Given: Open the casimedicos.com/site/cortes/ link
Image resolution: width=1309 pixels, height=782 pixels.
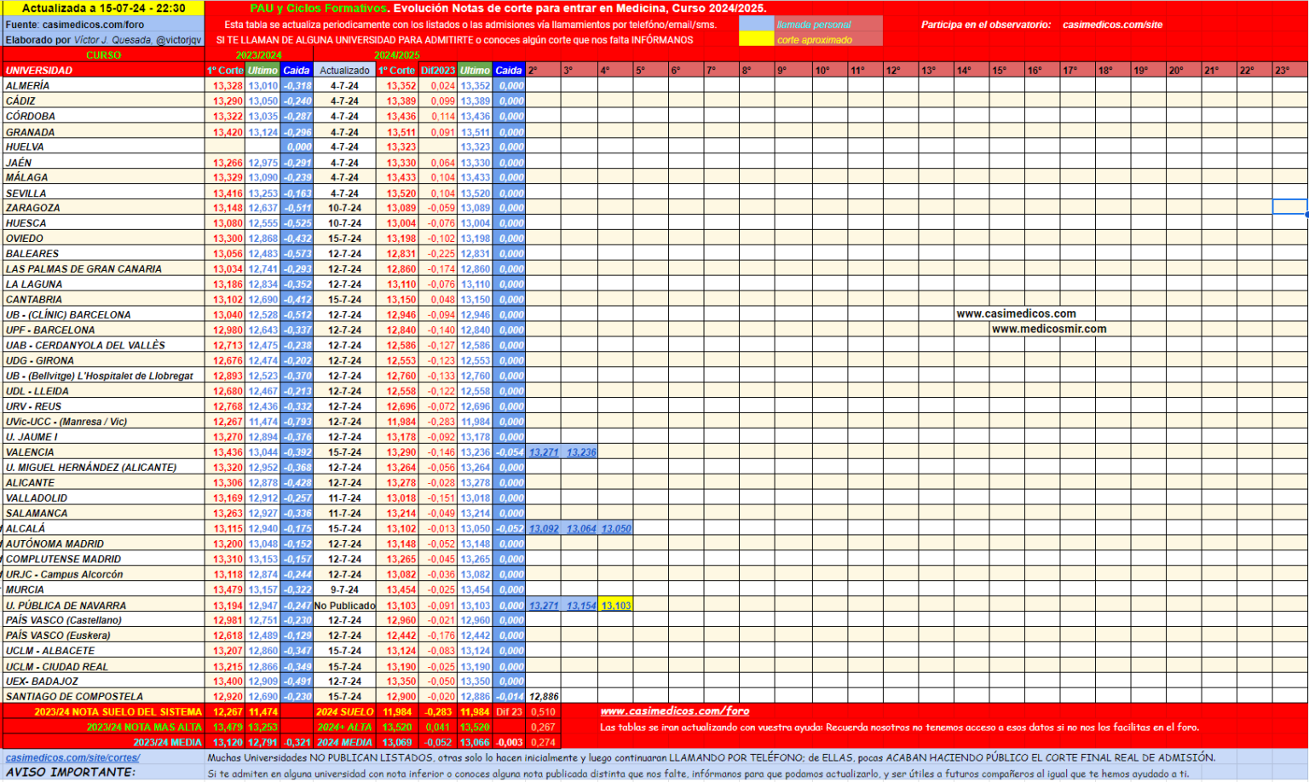Looking at the screenshot, I should pyautogui.click(x=72, y=757).
